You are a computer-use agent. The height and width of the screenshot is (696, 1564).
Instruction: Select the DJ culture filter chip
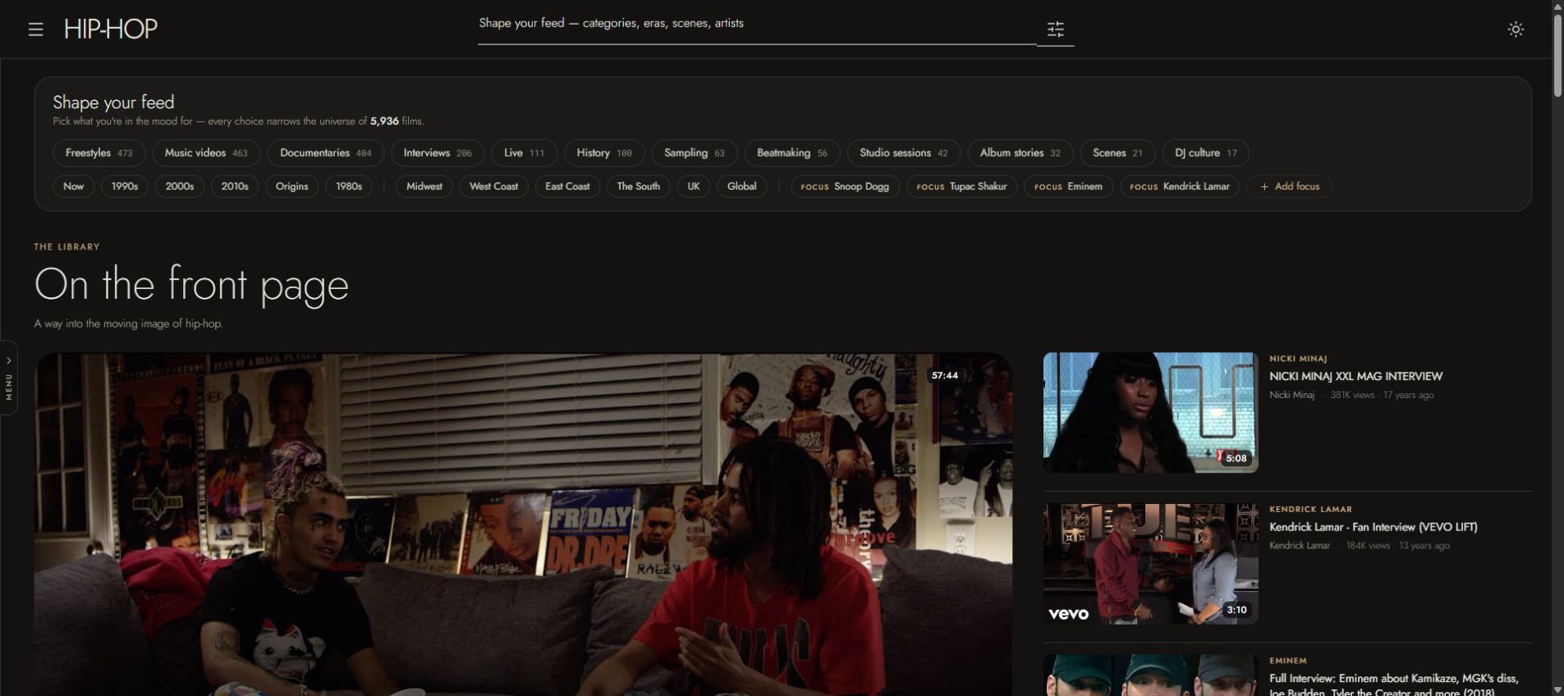click(1205, 153)
